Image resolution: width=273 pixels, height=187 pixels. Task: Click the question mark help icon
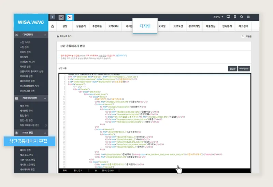click(243, 36)
